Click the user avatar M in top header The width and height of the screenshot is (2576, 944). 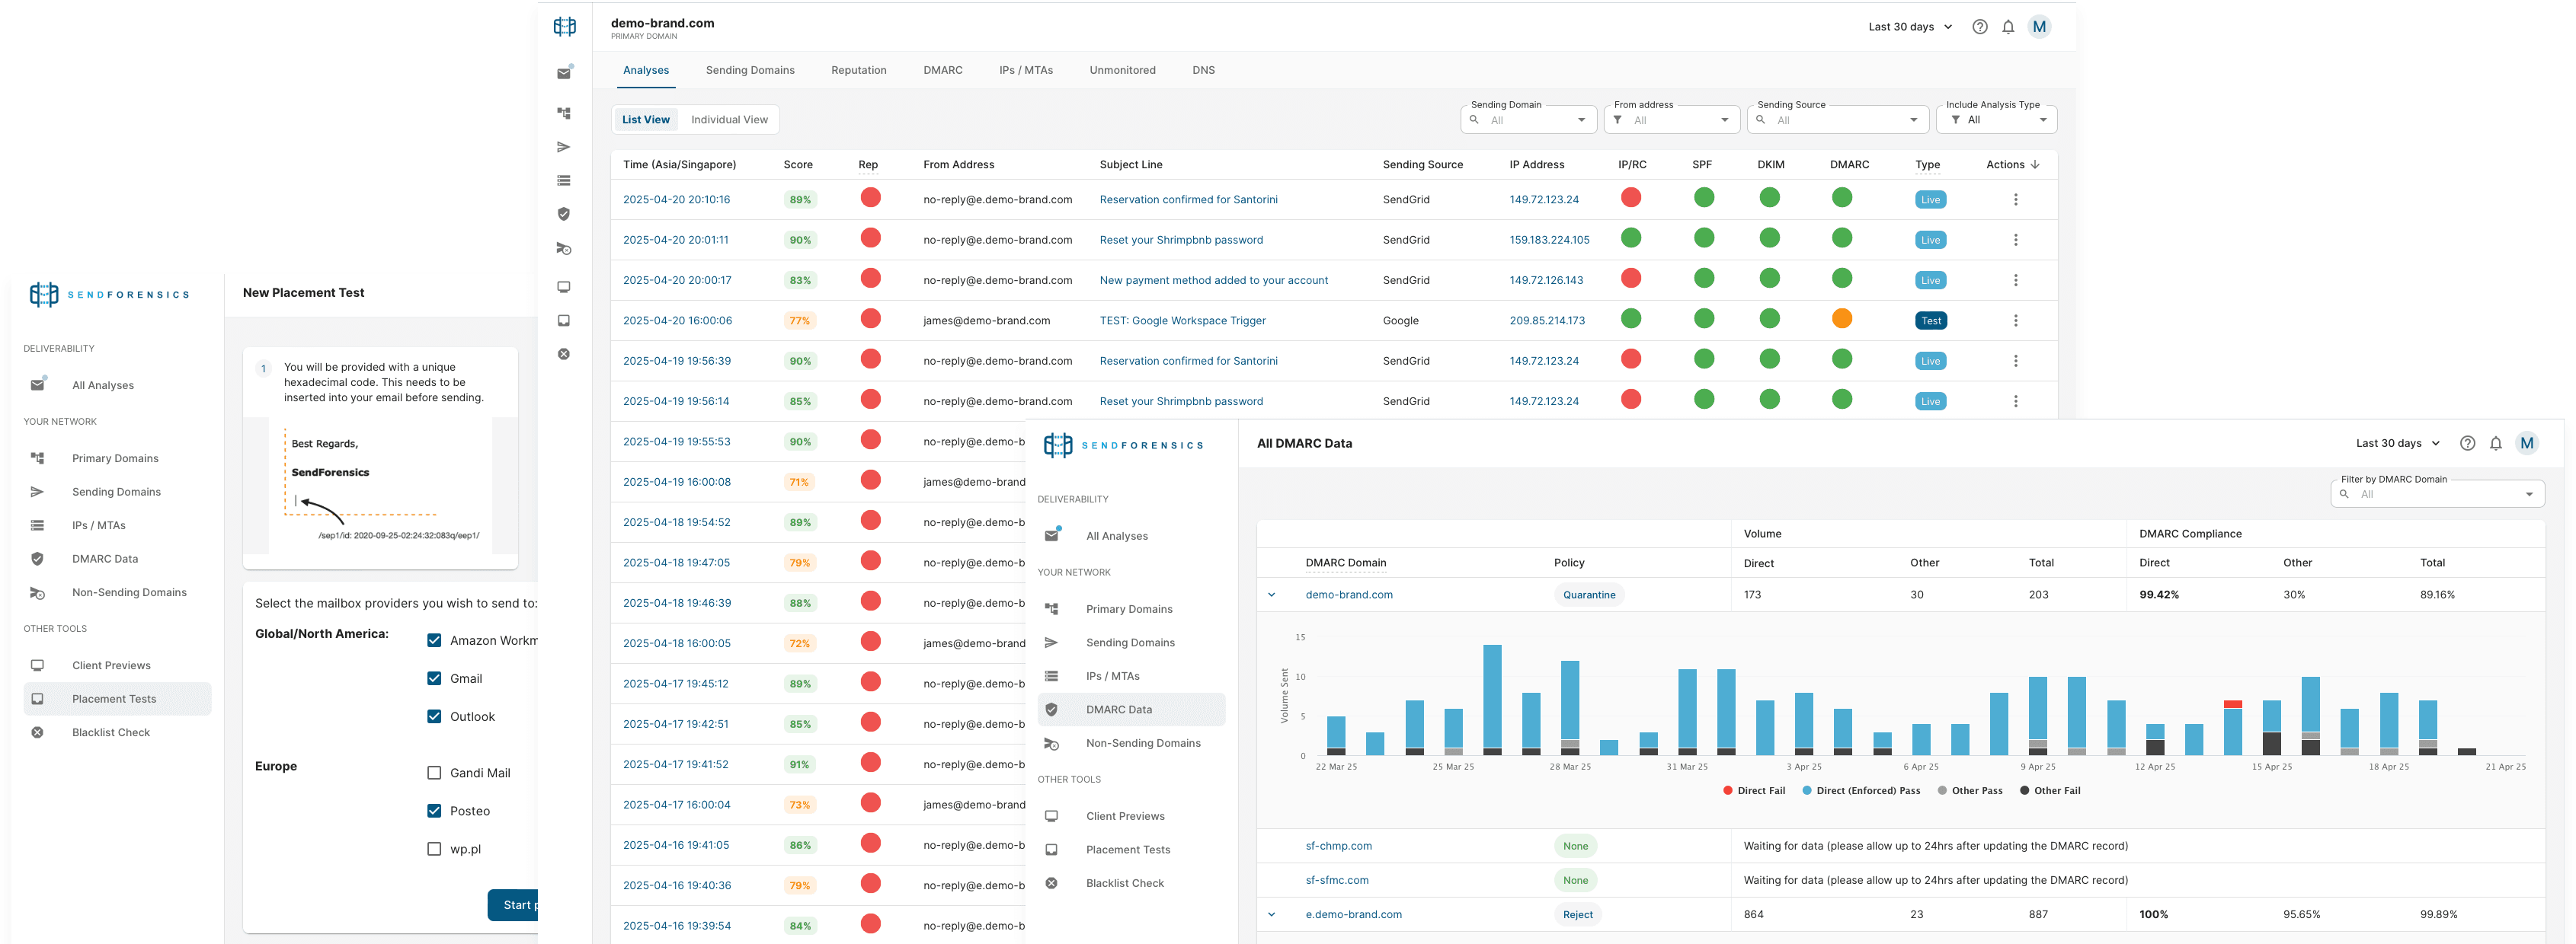(2039, 27)
